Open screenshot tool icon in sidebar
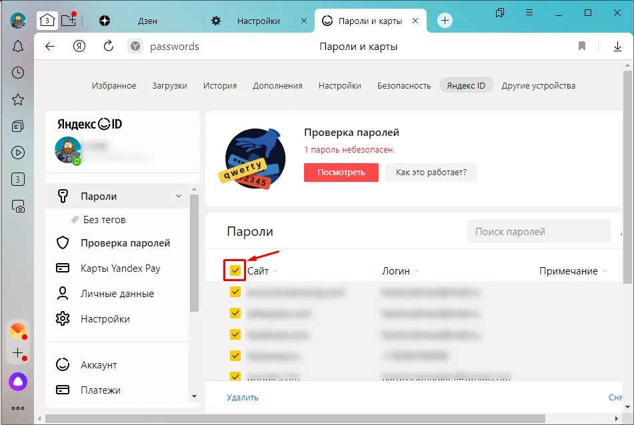 pyautogui.click(x=18, y=206)
